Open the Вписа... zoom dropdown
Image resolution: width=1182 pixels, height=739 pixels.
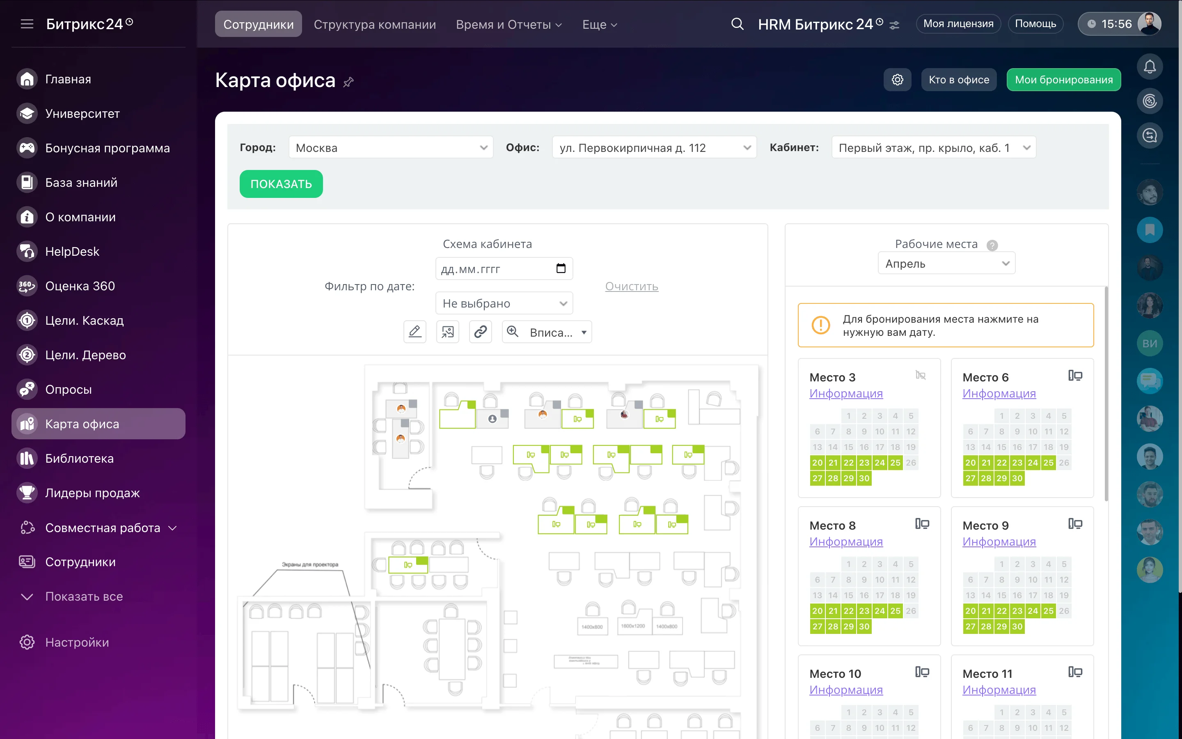tap(547, 332)
